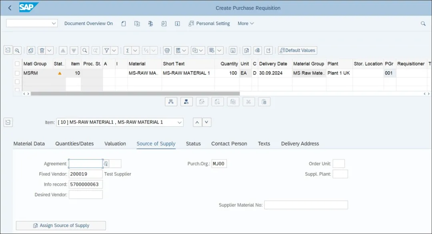The image size is (432, 234).
Task: Open Personal Setting
Action: [209, 24]
